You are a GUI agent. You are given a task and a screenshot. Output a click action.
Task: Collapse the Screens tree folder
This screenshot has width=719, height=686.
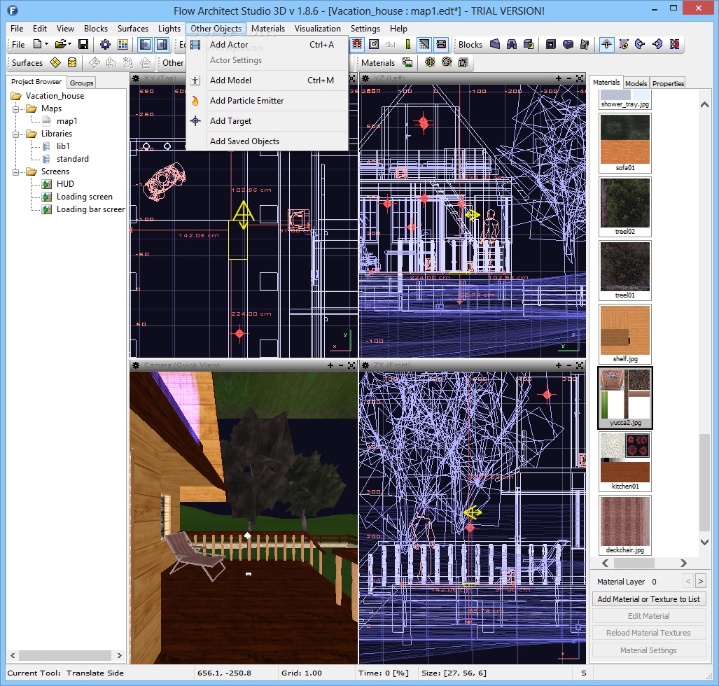(15, 172)
